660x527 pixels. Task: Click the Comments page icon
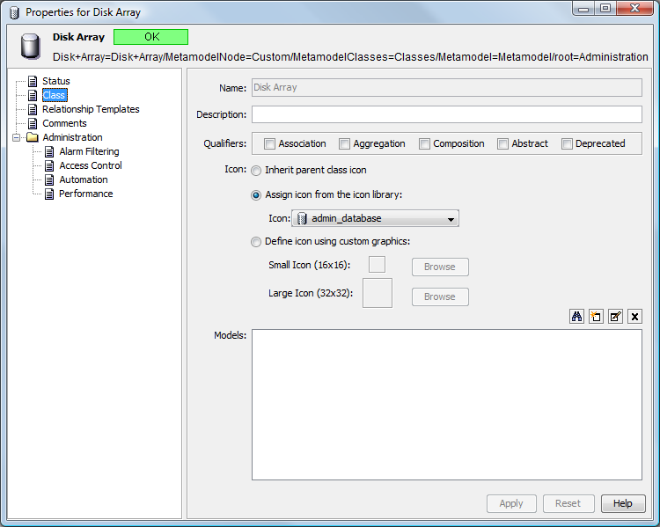[33, 123]
